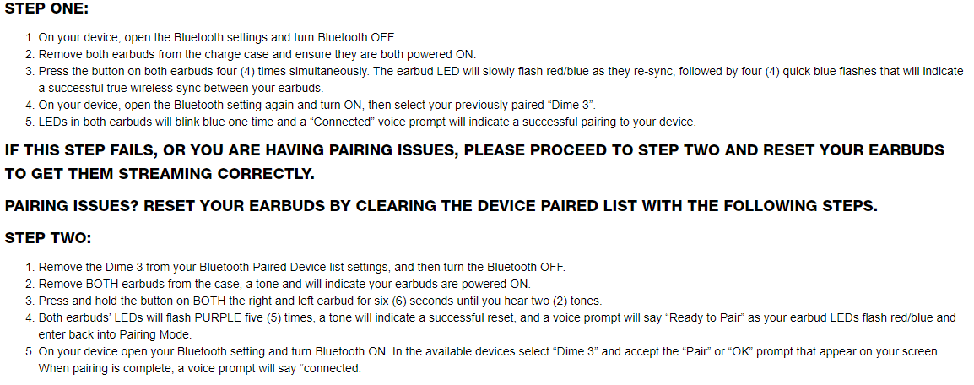974x385 pixels.
Task: Click the 'PAIRING ISSUES?' reset heading
Action: [x=441, y=206]
